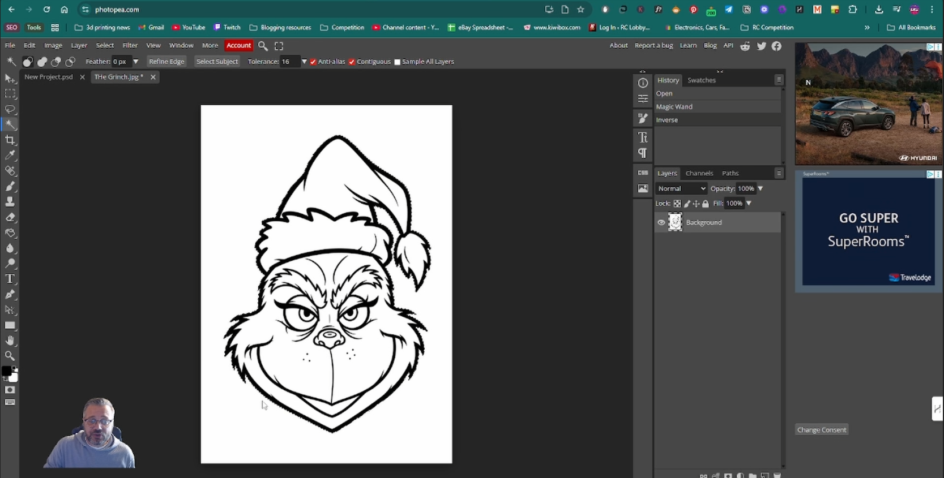Viewport: 944px width, 478px height.
Task: Select the Move tool
Action: click(10, 78)
